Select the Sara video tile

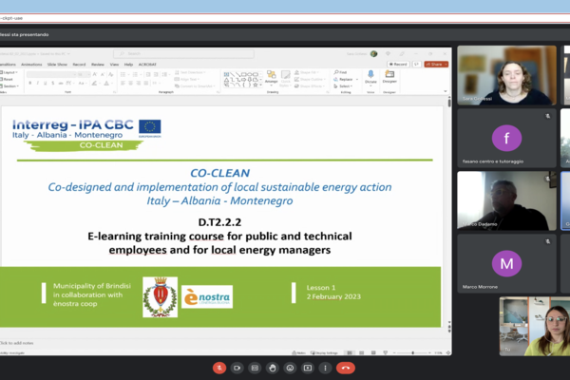point(506,75)
